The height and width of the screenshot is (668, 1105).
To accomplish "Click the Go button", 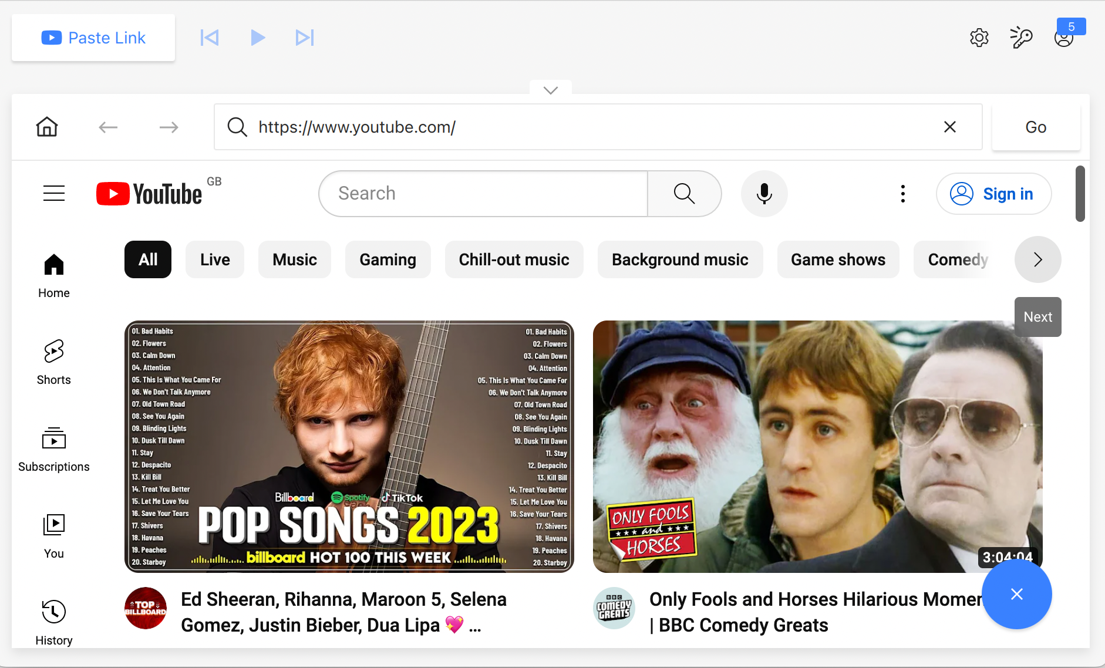I will 1036,127.
